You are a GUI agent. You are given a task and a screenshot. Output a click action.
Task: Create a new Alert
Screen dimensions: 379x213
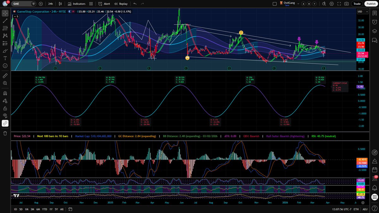tap(104, 4)
